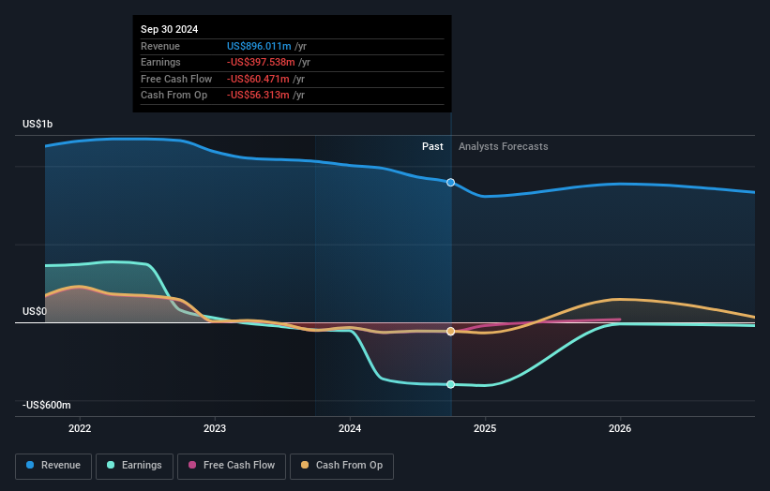
Task: Toggle the Free Cash Flow legend button
Action: [x=232, y=466]
